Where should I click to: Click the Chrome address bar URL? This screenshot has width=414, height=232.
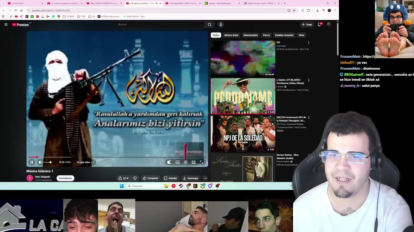coord(51,10)
